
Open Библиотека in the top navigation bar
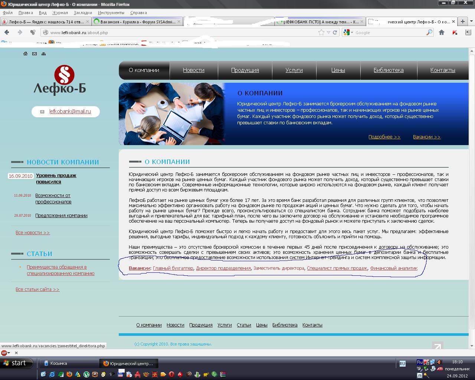(389, 70)
